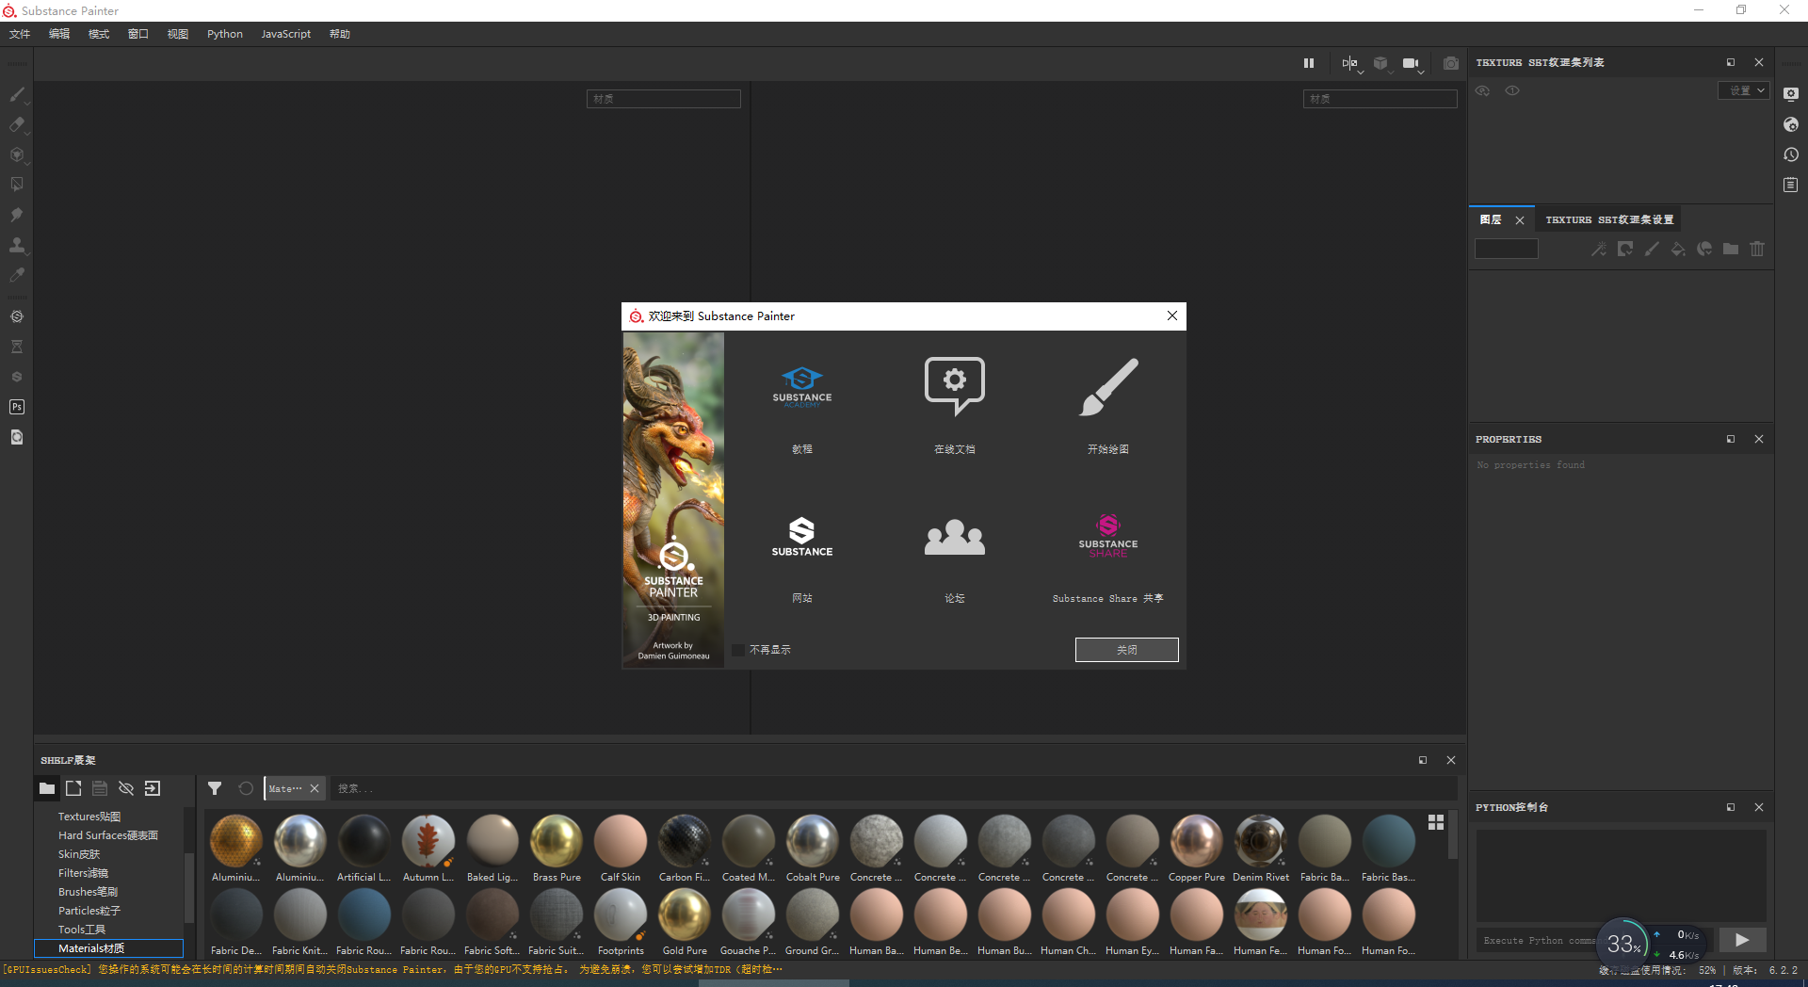Select Textures贴图 shelf category

[x=89, y=817]
